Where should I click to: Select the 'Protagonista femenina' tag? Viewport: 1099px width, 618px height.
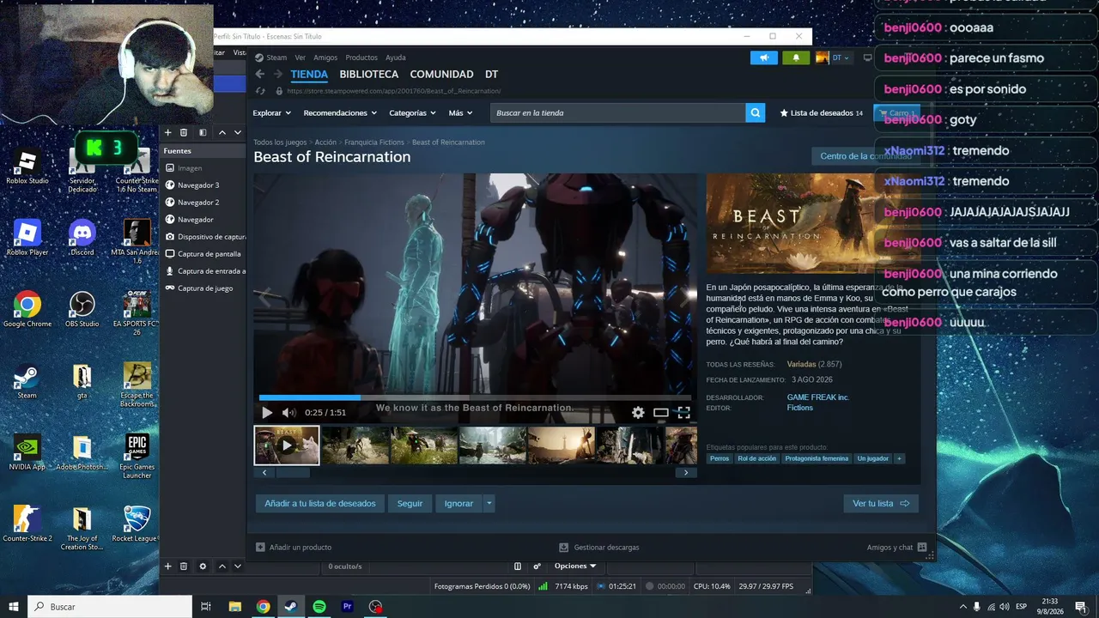817,458
